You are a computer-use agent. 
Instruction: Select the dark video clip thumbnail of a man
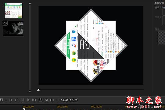(13, 29)
